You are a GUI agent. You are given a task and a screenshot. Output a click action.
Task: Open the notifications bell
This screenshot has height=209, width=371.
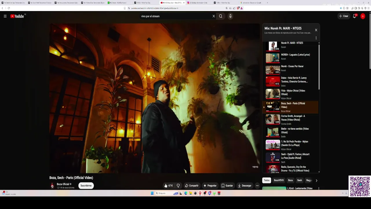pyautogui.click(x=354, y=16)
